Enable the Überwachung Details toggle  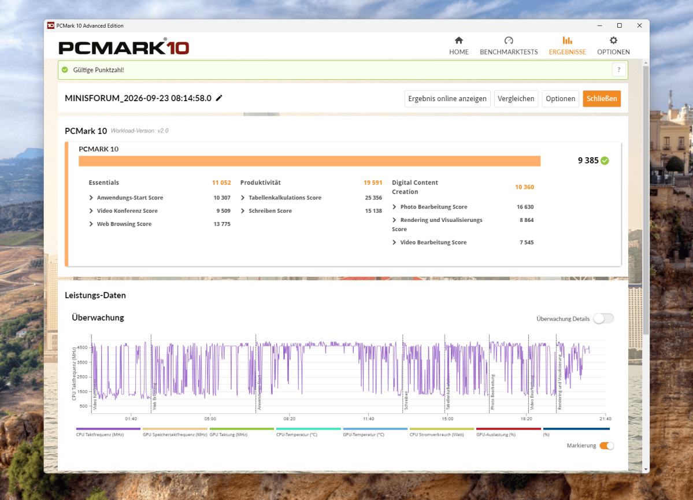coord(603,318)
